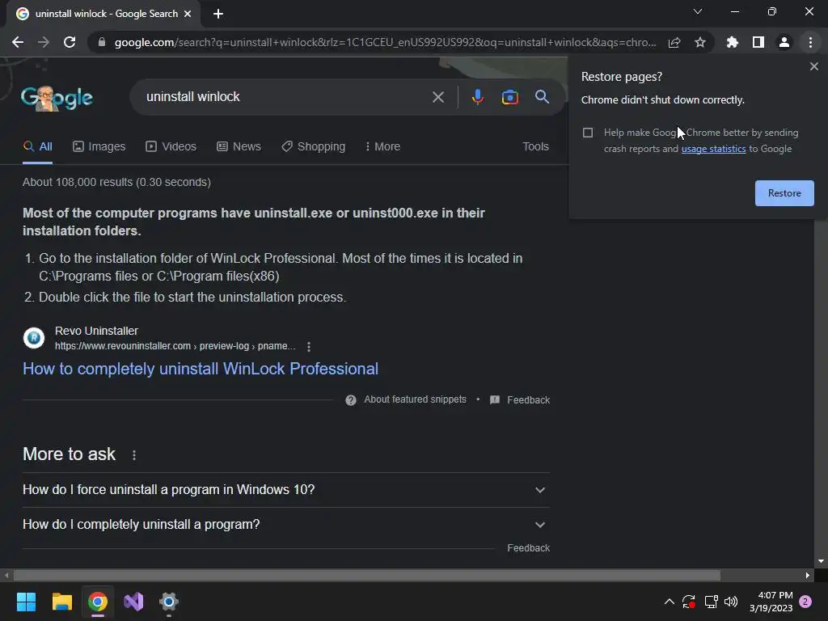Reload the current page
The height and width of the screenshot is (621, 828).
pos(70,42)
